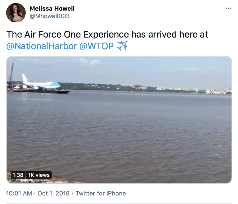The width and height of the screenshot is (238, 204).
Task: Click the 1:38 duration badge
Action: coord(18,175)
